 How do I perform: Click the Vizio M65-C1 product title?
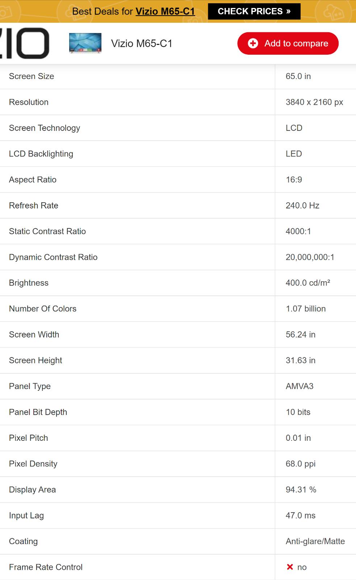coord(142,43)
